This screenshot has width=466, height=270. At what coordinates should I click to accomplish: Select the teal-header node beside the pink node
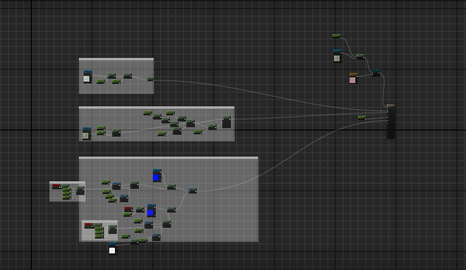tap(375, 73)
